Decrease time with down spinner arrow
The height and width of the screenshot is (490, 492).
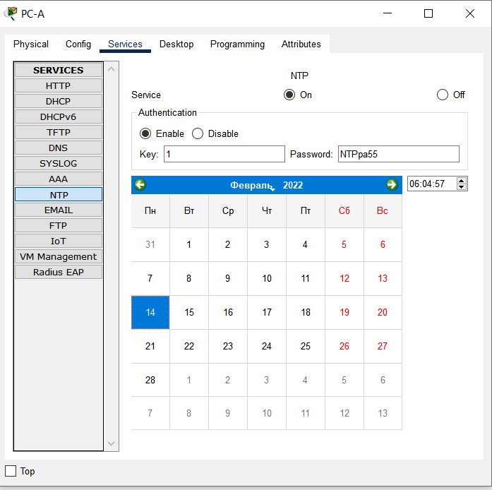tap(461, 187)
